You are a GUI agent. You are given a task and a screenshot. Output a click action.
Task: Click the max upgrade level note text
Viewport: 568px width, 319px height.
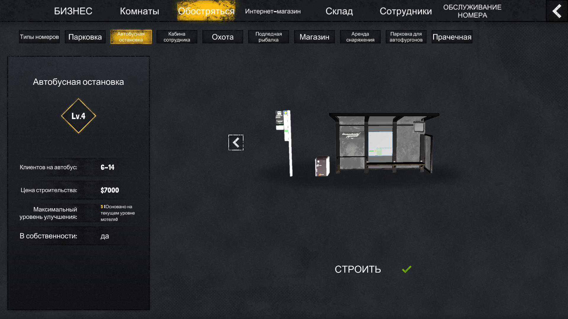(x=118, y=213)
